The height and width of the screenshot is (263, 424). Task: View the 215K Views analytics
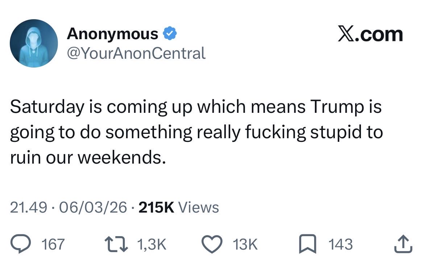(x=179, y=207)
